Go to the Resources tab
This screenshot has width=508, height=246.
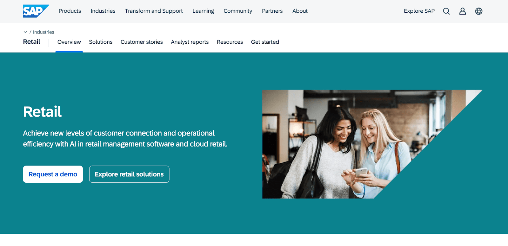tap(230, 42)
